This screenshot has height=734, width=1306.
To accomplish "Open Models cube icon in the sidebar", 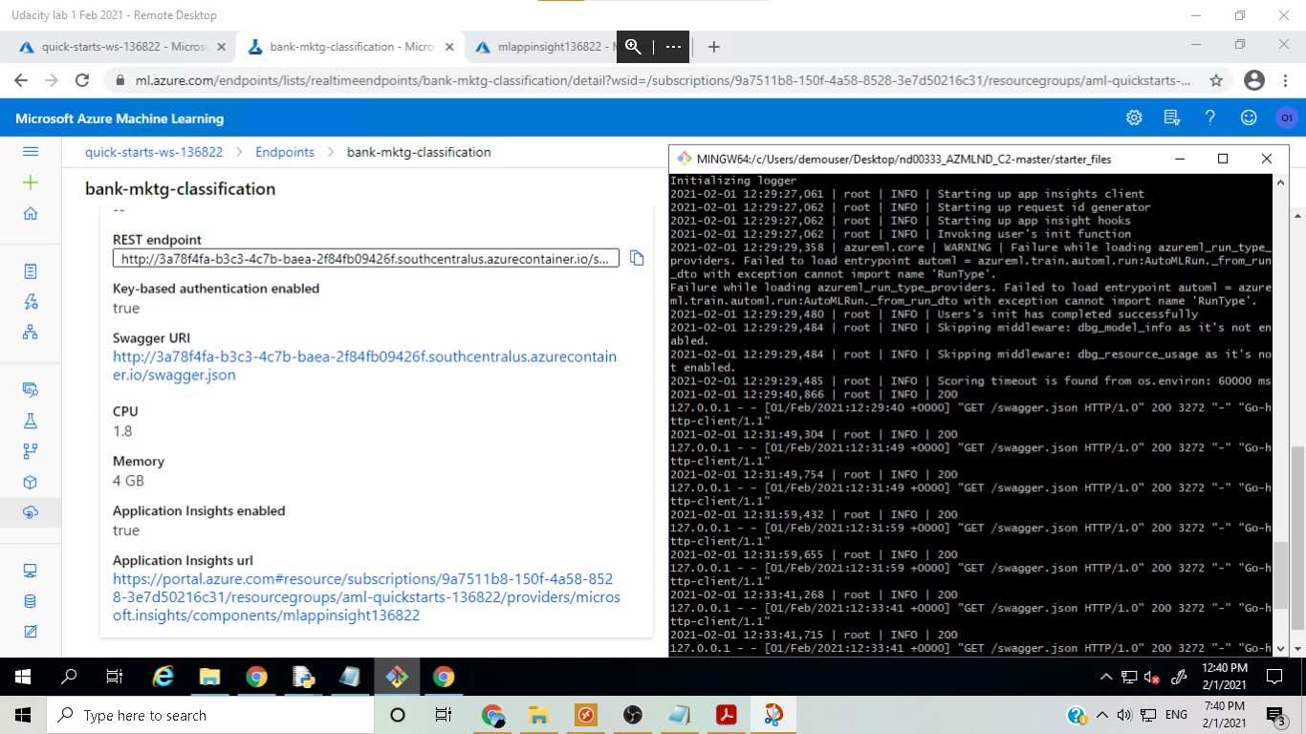I will tap(31, 482).
